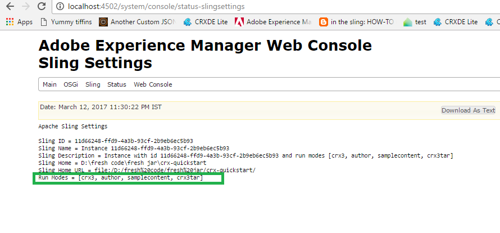The image size is (500, 233).
Task: Click the Sling Home URL line
Action: click(147, 171)
